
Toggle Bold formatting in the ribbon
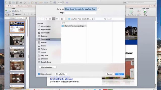pyautogui.click(x=25, y=14)
